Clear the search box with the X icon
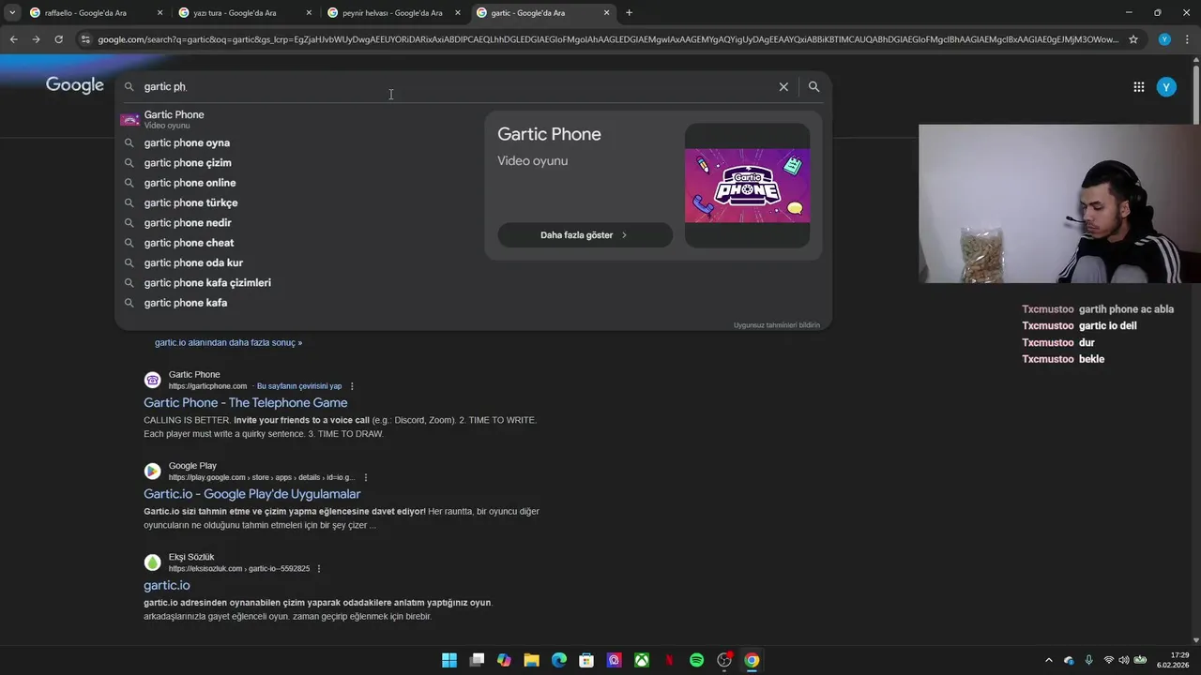This screenshot has height=675, width=1201. pos(783,86)
